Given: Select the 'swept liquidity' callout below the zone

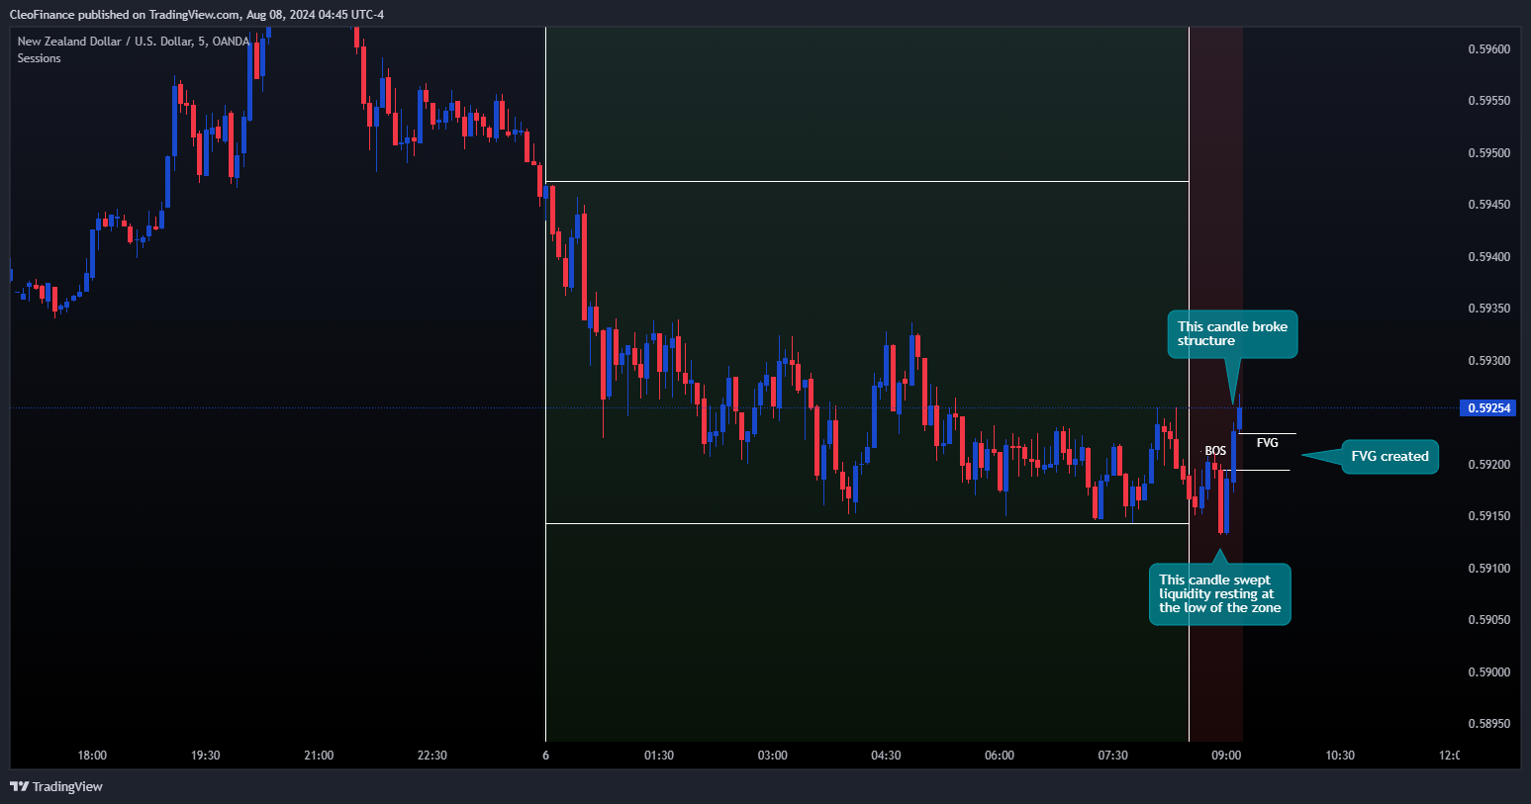Looking at the screenshot, I should (x=1219, y=594).
